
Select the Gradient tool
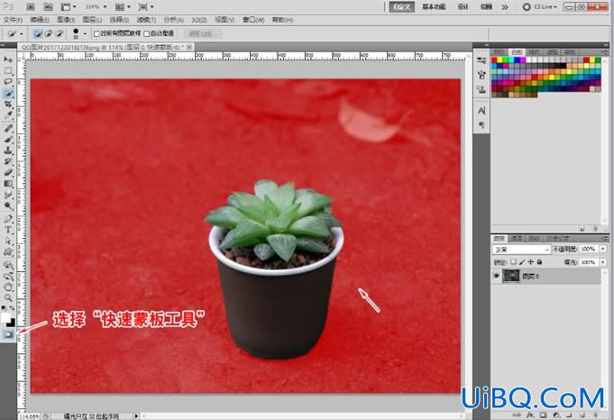pyautogui.click(x=8, y=183)
